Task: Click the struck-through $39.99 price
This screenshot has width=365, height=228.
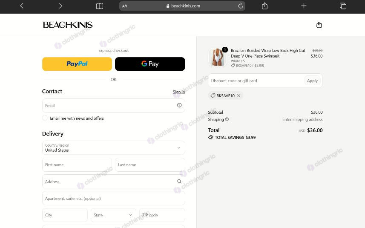Action: tap(317, 51)
